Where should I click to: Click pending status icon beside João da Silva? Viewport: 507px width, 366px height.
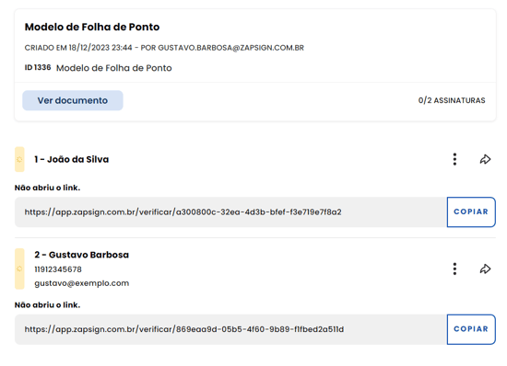[x=19, y=159]
